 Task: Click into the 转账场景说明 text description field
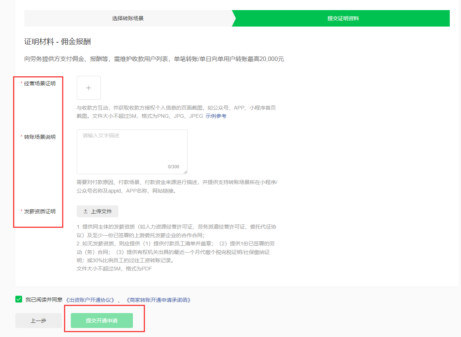(x=132, y=151)
